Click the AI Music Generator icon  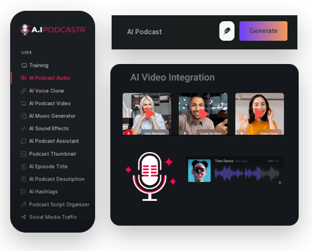23,116
